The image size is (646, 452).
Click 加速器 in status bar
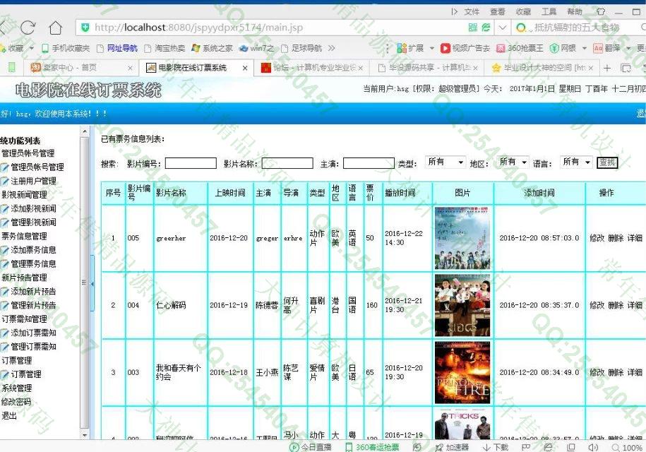point(453,447)
